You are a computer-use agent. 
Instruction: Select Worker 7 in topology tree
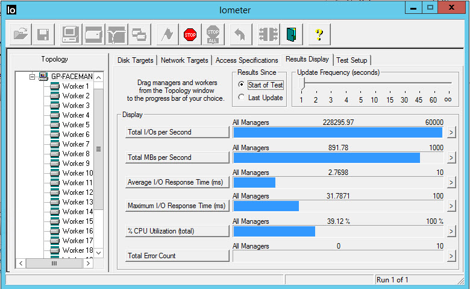pos(76,144)
